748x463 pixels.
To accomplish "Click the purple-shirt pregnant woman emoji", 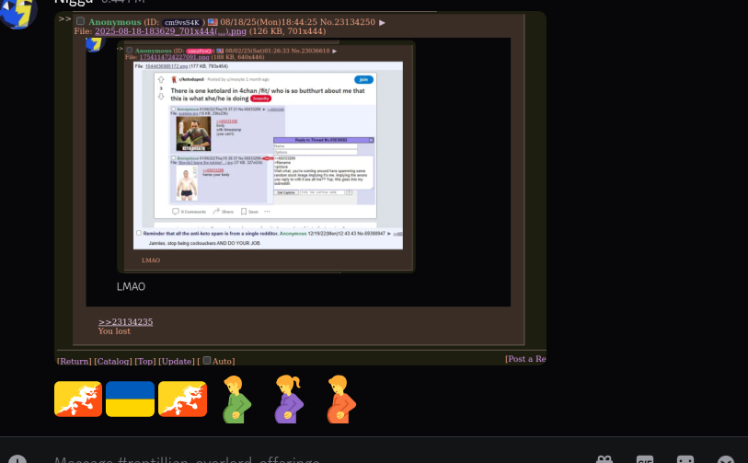I will point(289,399).
